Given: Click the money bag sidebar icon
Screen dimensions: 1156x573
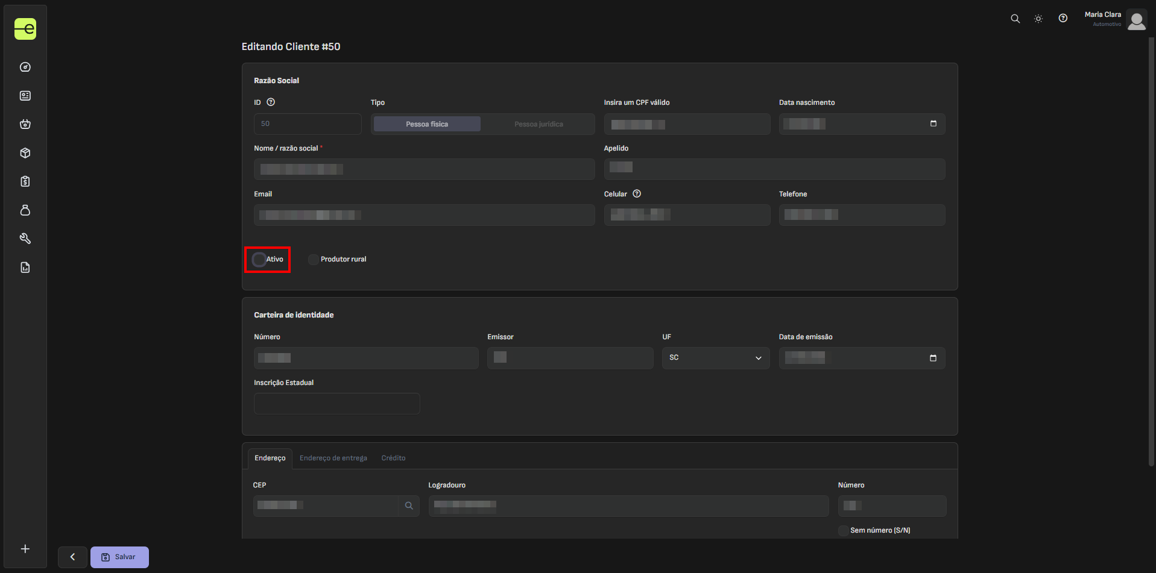Looking at the screenshot, I should click(x=25, y=210).
